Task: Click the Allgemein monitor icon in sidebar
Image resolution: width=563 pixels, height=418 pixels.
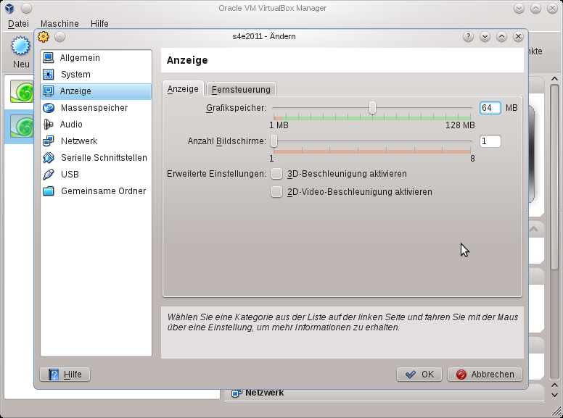Action: (x=49, y=58)
